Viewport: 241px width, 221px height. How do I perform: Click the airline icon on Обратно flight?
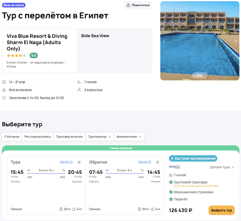158,162
